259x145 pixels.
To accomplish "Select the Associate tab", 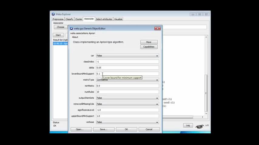I will click(x=89, y=19).
